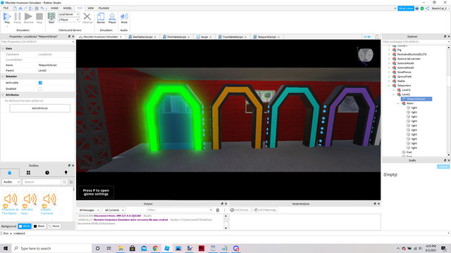This screenshot has width=451, height=253.
Task: Open the PinkTableScript tab
Action: pos(177,37)
